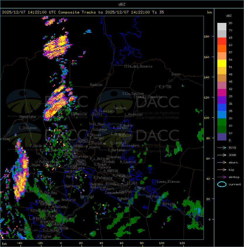
Task: Click the 'Divisadero' map label
Action: pyautogui.click(x=131, y=146)
